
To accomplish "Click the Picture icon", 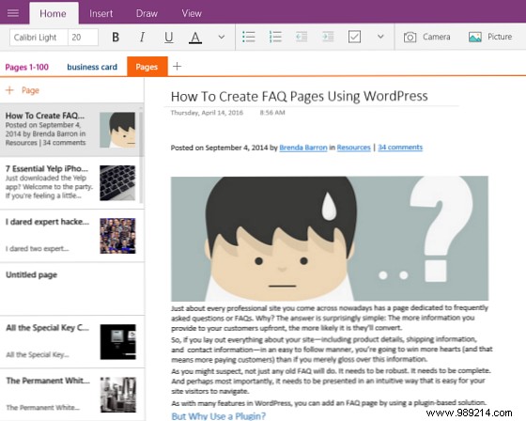I will pos(475,37).
